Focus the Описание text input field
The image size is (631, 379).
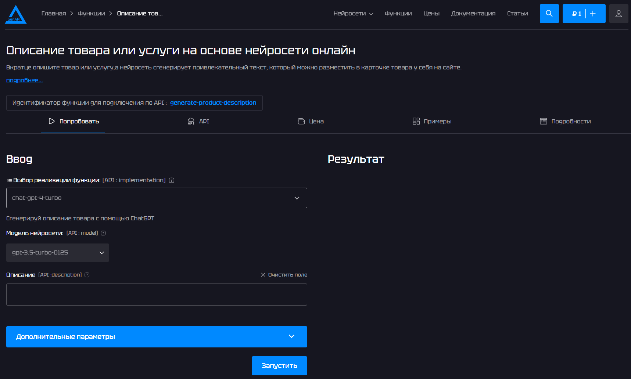tap(157, 295)
